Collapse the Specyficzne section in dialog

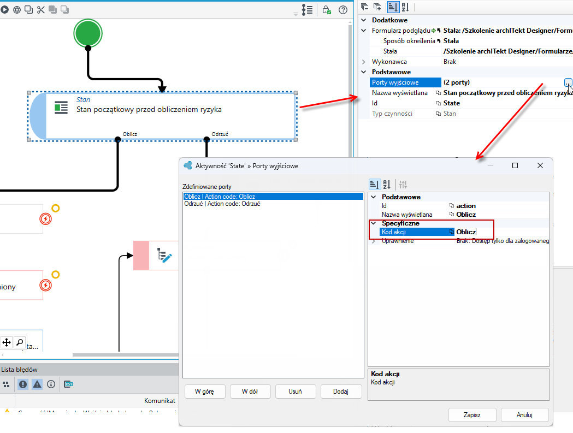coord(374,223)
